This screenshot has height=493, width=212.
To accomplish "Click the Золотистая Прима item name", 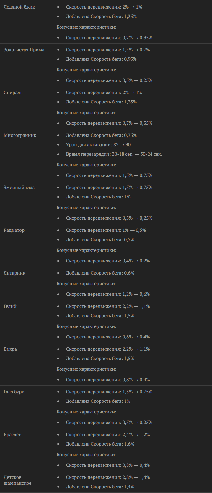I will point(24,50).
